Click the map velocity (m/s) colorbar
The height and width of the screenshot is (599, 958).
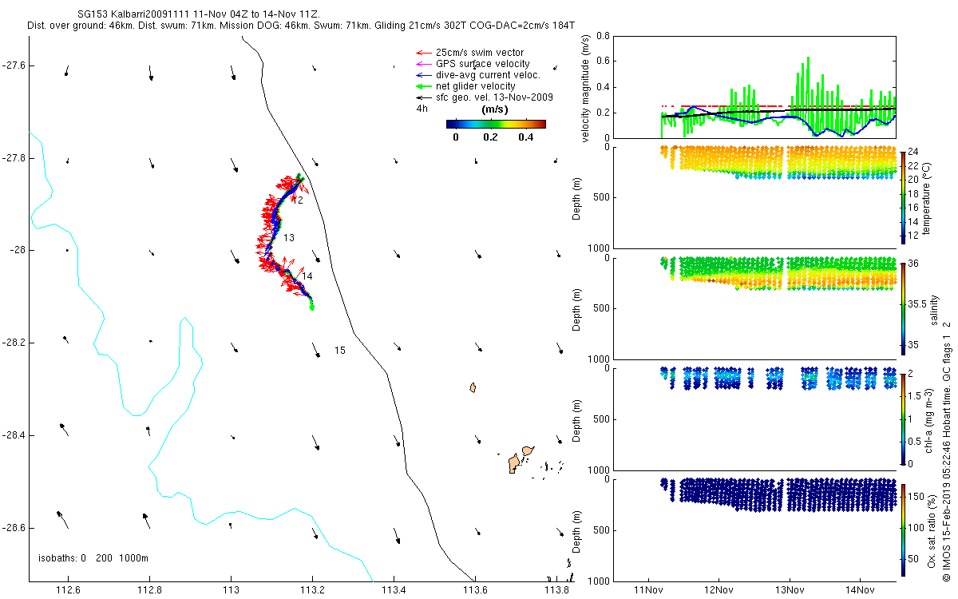point(496,124)
